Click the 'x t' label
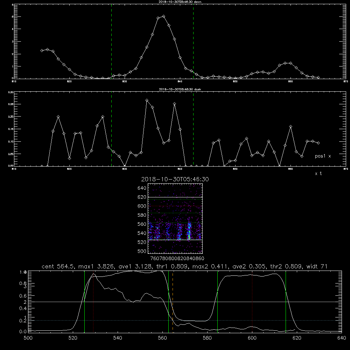Screen dimensions: 350x350 tap(318, 174)
